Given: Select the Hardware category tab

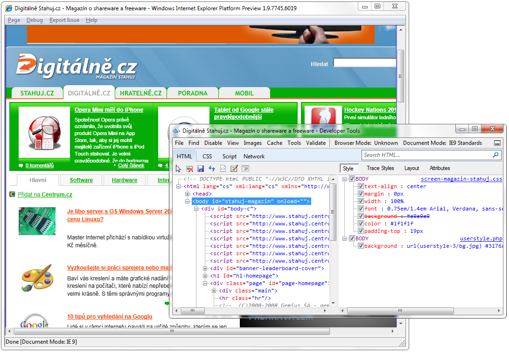Looking at the screenshot, I should tap(124, 180).
